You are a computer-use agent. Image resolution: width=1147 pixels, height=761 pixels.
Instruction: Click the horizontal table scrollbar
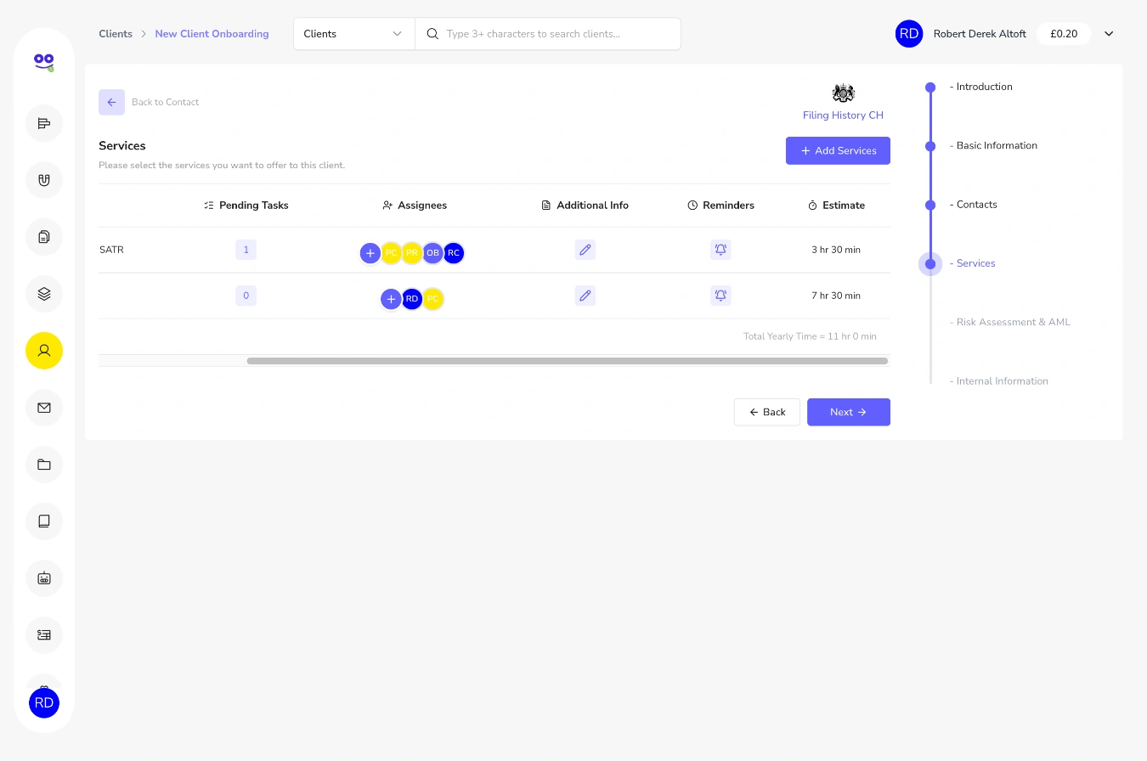point(568,361)
